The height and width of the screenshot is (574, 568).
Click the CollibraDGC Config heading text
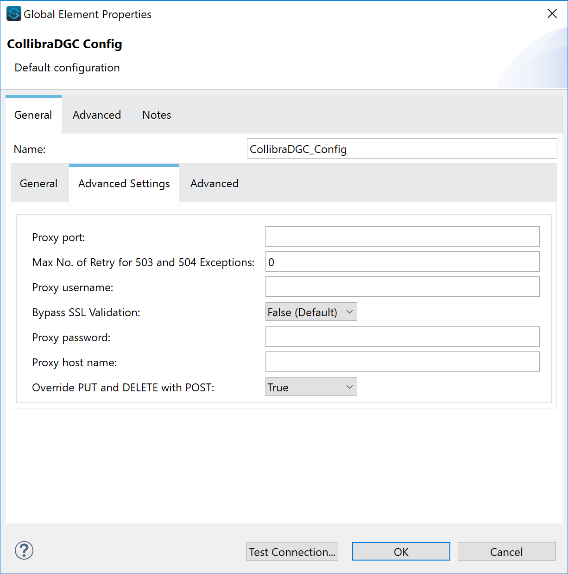pos(64,44)
